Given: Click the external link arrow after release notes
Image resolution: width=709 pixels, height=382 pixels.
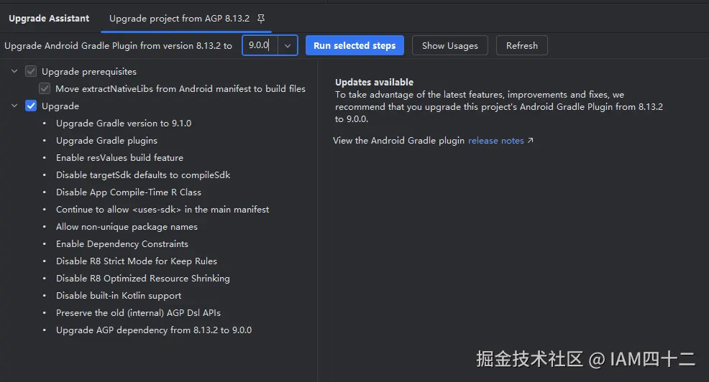Looking at the screenshot, I should tap(531, 141).
